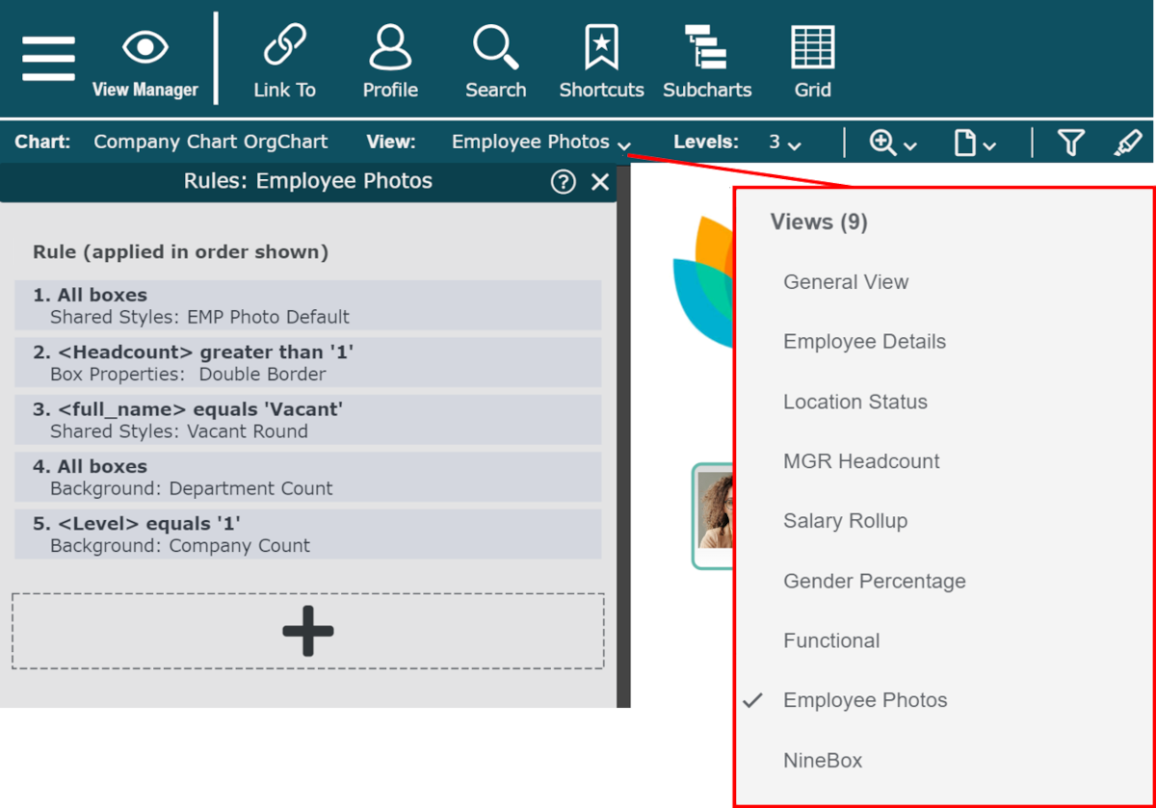
Task: Select the General View menu option
Action: [846, 282]
